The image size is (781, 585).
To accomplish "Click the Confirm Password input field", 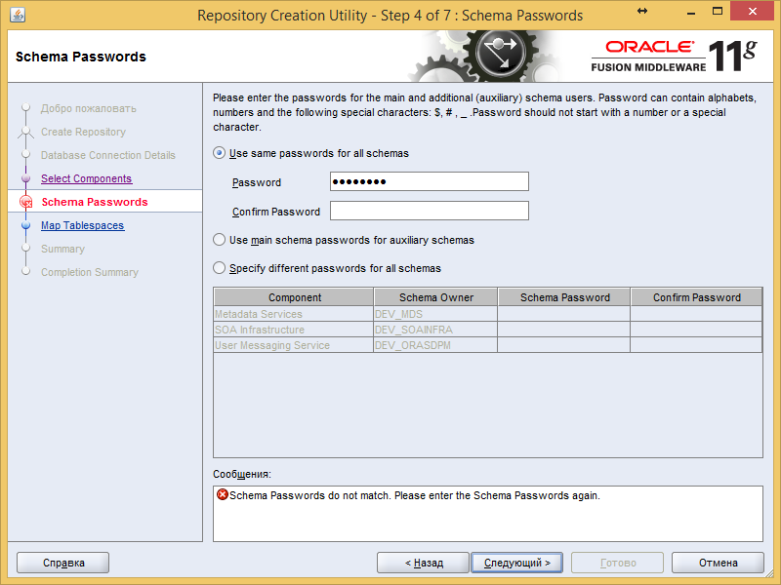I will point(429,211).
